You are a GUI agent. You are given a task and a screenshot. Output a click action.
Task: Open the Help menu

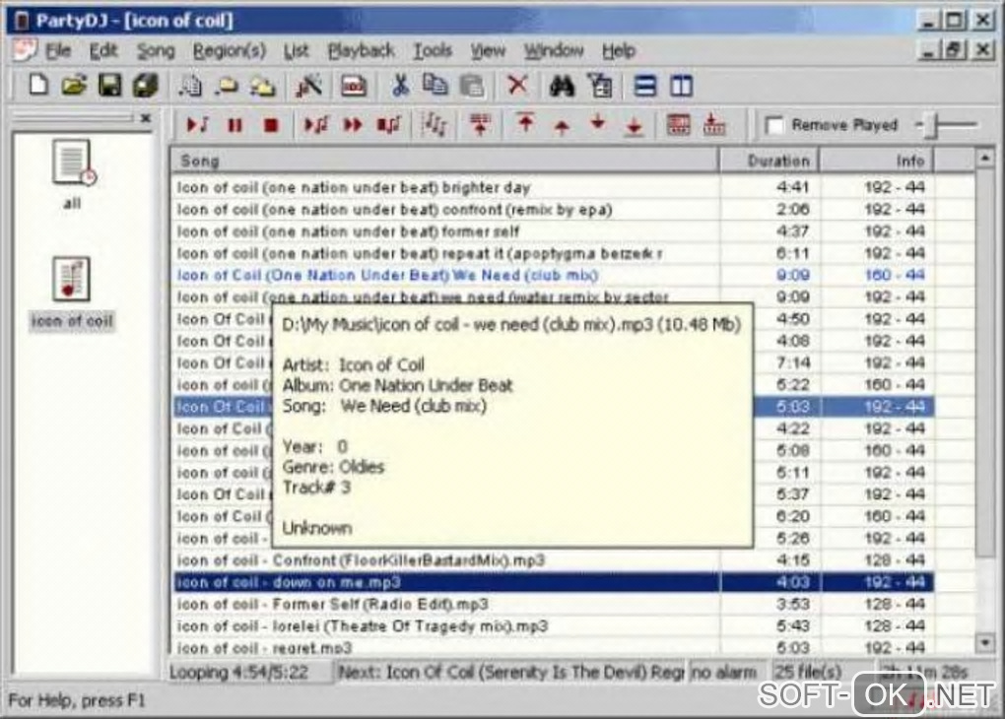(619, 50)
